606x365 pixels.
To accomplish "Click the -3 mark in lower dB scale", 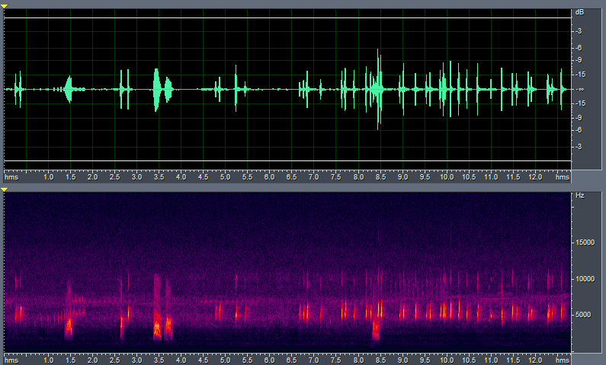I will pyautogui.click(x=579, y=147).
